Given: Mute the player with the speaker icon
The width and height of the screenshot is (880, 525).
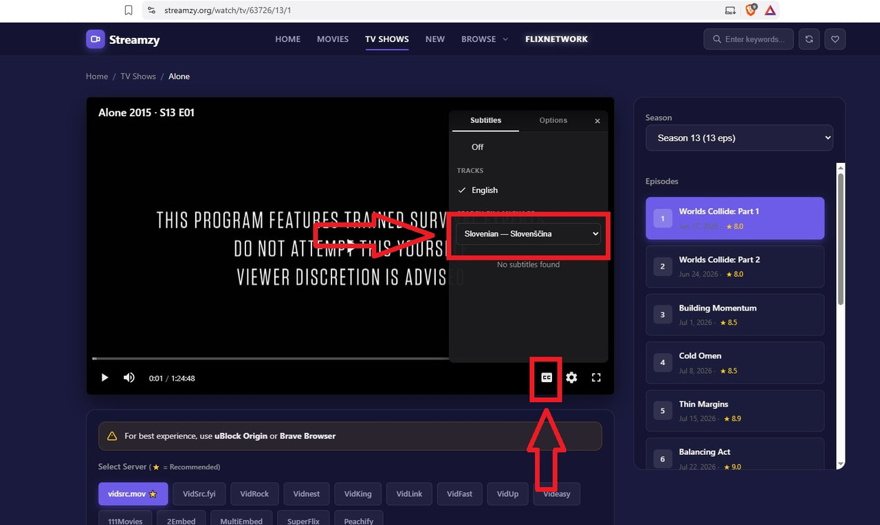Looking at the screenshot, I should (x=129, y=377).
